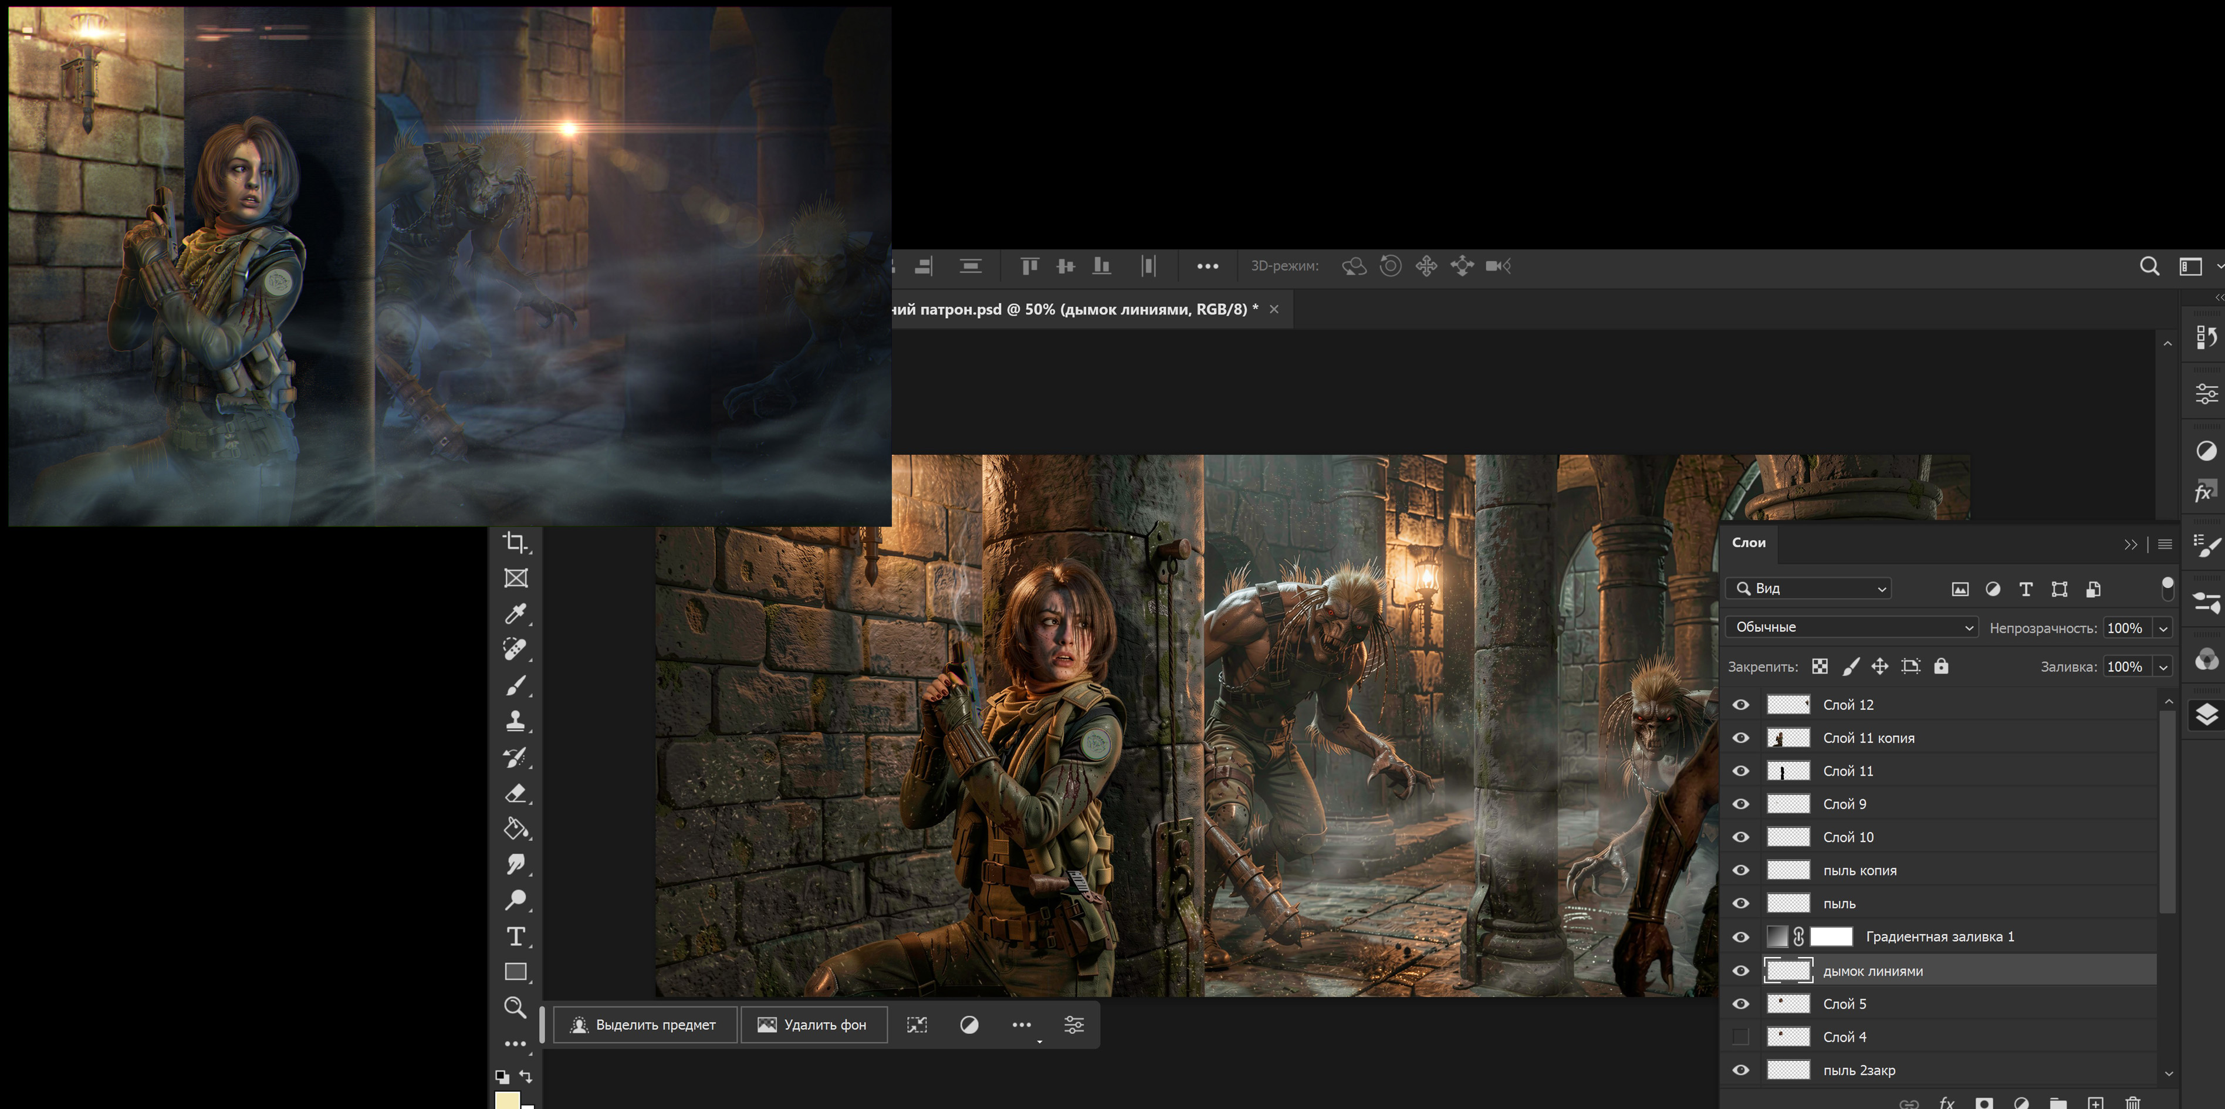Filter layers by smart objects

point(2093,589)
